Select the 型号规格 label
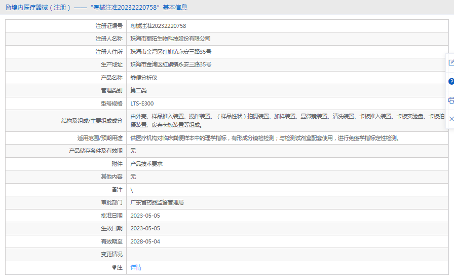Screen dimensions: 454x279 111,103
